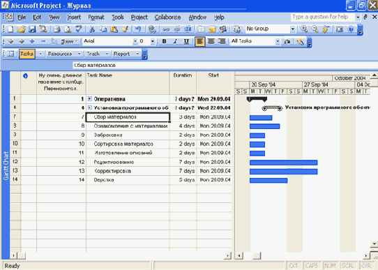This screenshot has width=378, height=270.
Task: Open the Arial font dropdown
Action: [135, 41]
